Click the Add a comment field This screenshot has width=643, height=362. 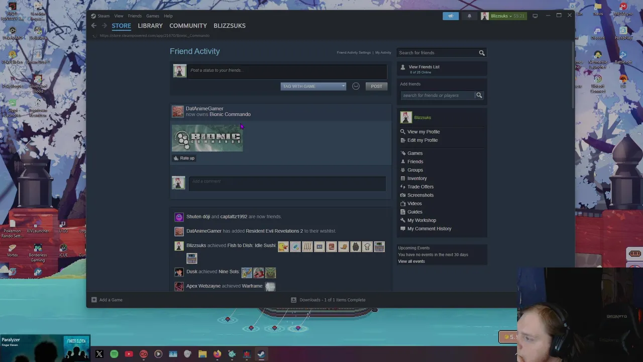pos(287,183)
